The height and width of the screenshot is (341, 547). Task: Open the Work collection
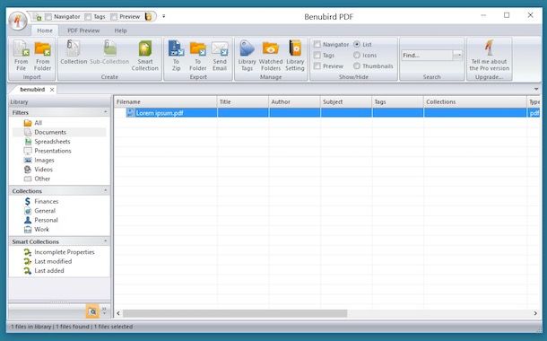37,230
